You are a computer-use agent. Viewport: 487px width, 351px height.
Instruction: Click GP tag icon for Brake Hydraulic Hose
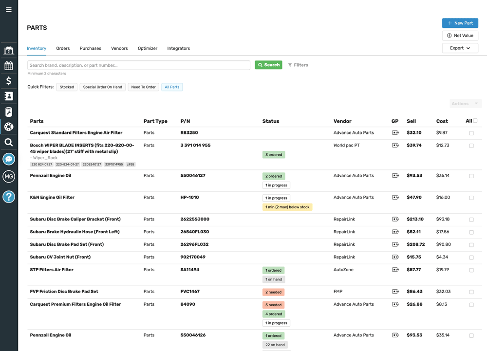click(x=395, y=232)
